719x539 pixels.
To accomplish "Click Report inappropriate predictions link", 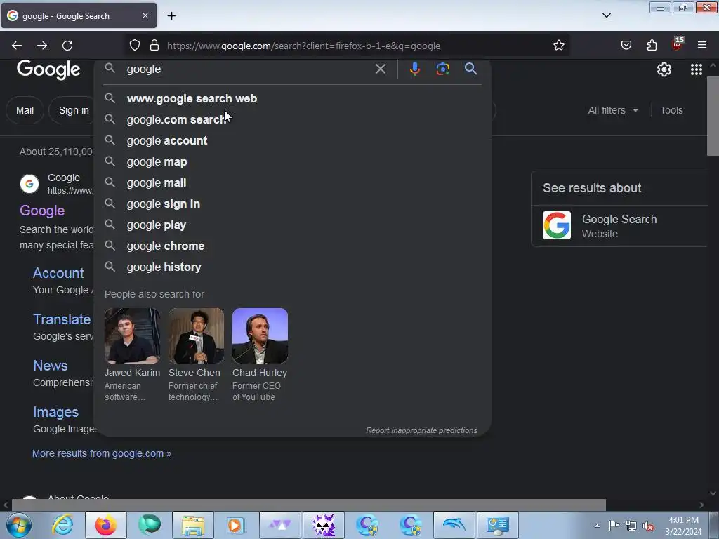I will (421, 430).
